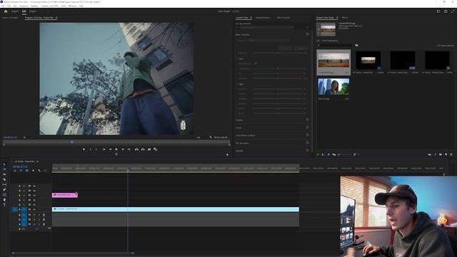
Task: Toggle the HSL Secondary checkbox
Action: click(307, 143)
